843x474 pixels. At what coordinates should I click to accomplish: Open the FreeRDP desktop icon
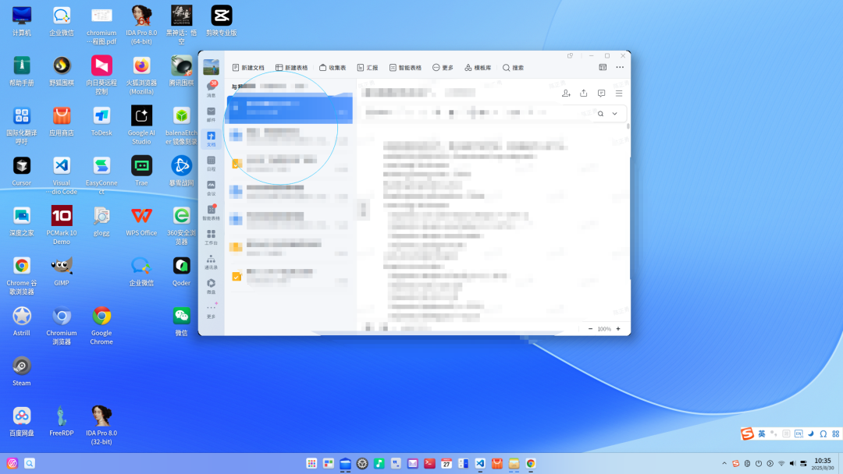(x=62, y=421)
